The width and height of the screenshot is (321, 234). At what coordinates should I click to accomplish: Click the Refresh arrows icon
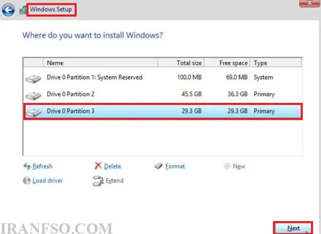pos(27,166)
